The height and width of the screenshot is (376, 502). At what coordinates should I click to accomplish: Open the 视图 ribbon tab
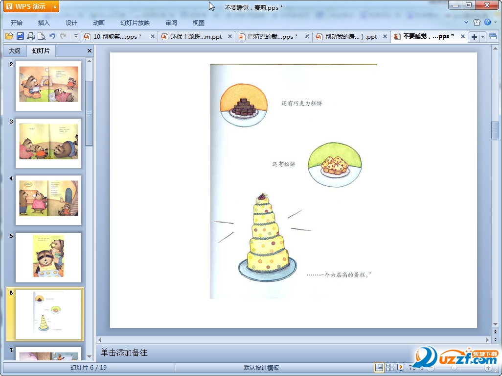(x=199, y=23)
